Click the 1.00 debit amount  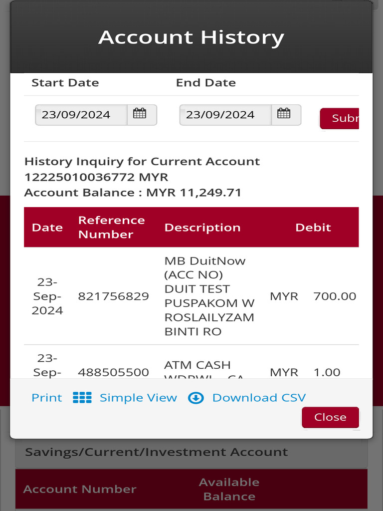[327, 372]
